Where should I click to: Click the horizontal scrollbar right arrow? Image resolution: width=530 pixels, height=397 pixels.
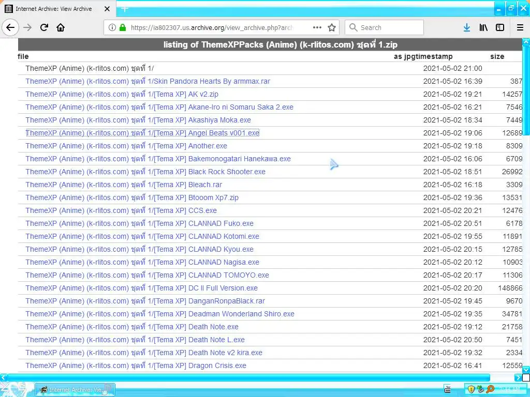click(518, 377)
